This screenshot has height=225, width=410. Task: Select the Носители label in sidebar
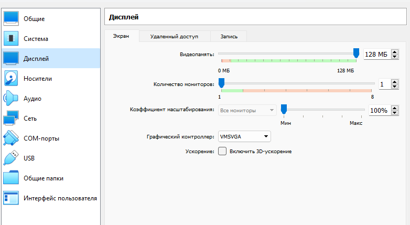(38, 79)
